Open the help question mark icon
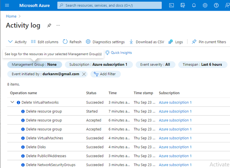Viewport: 230px width, 168px height. pyautogui.click(x=216, y=5)
